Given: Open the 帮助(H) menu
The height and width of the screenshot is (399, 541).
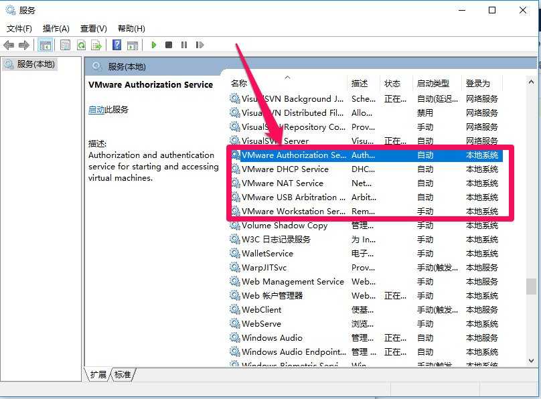Looking at the screenshot, I should coord(131,29).
